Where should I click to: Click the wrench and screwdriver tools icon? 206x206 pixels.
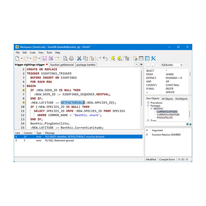153,58
